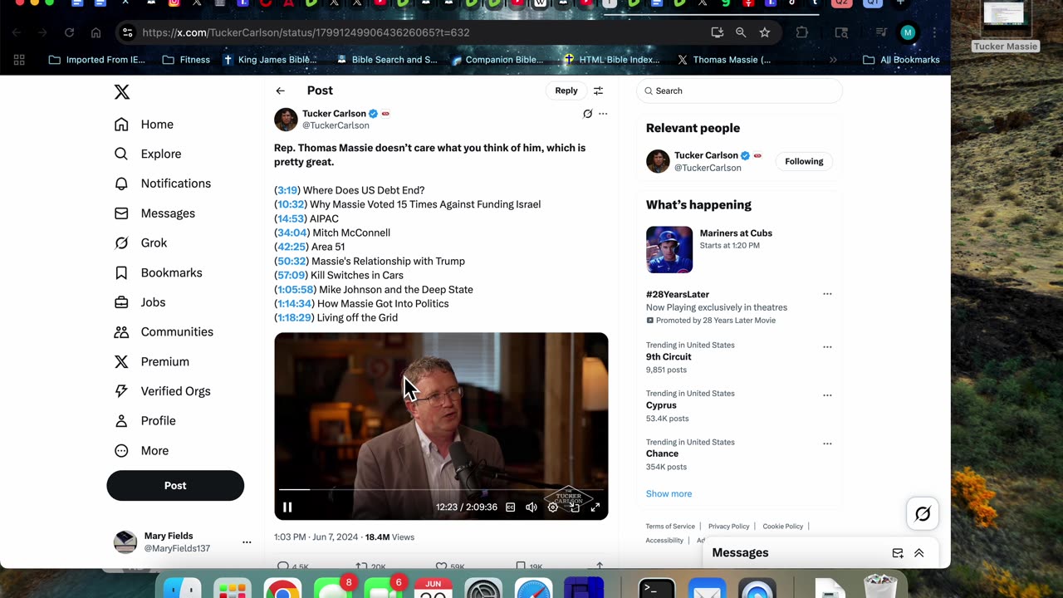Click the Verified Orgs lightning icon
Viewport: 1063px width, 598px height.
point(121,391)
